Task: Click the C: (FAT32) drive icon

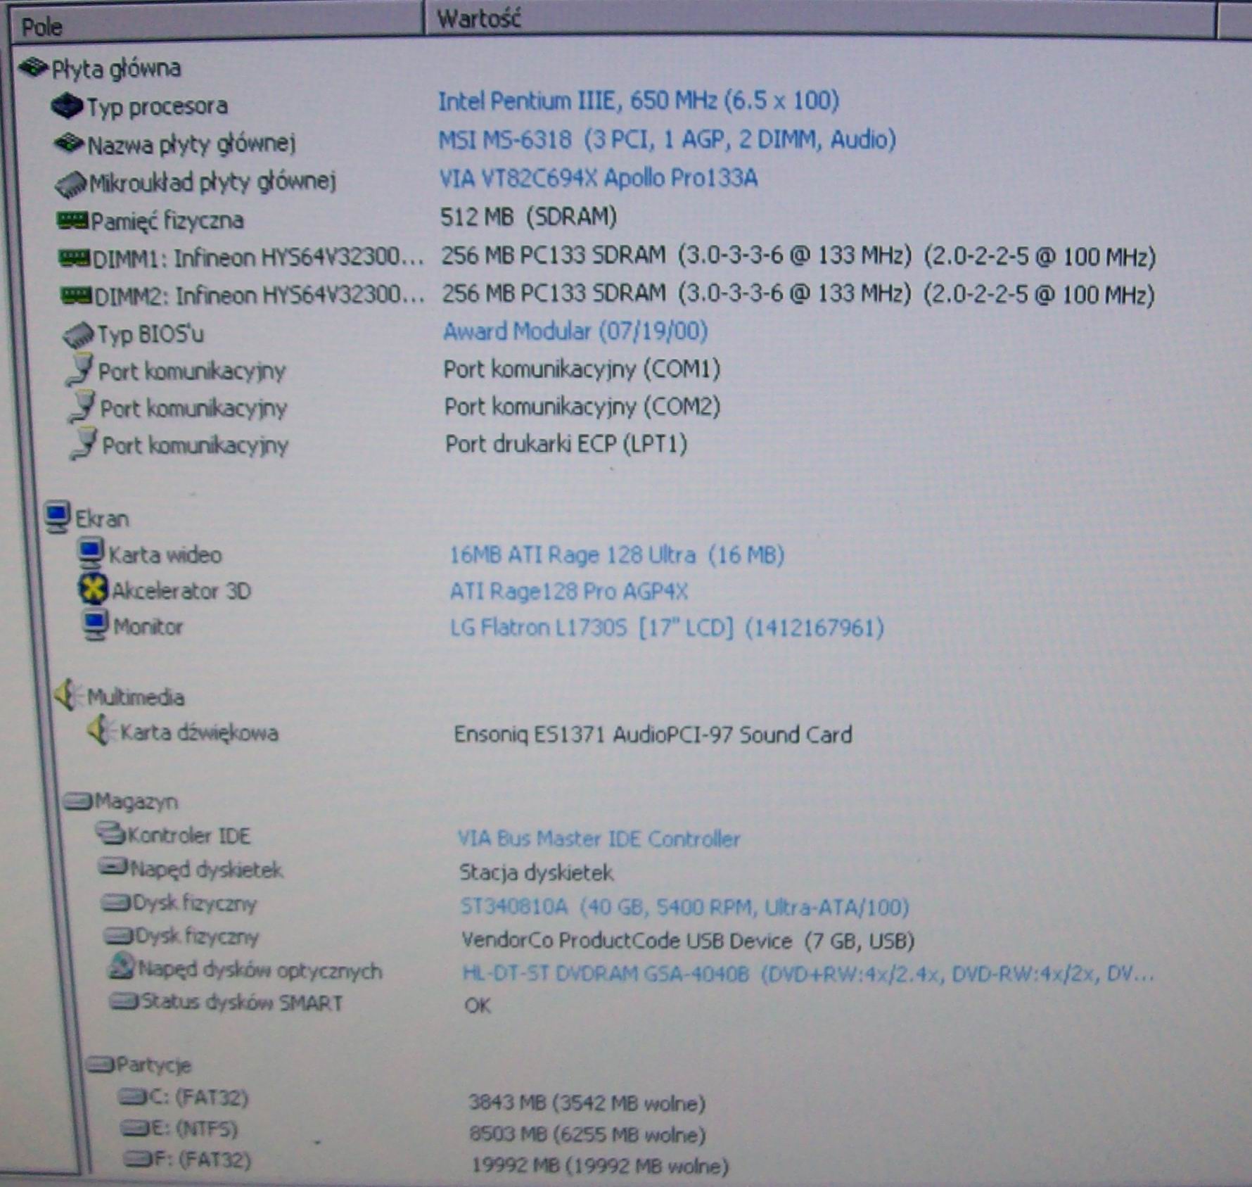Action: (132, 1096)
